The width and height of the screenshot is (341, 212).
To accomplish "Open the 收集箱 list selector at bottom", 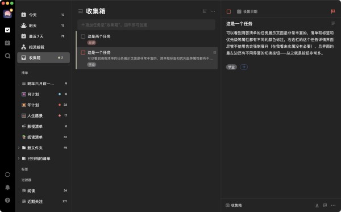I will (x=234, y=205).
